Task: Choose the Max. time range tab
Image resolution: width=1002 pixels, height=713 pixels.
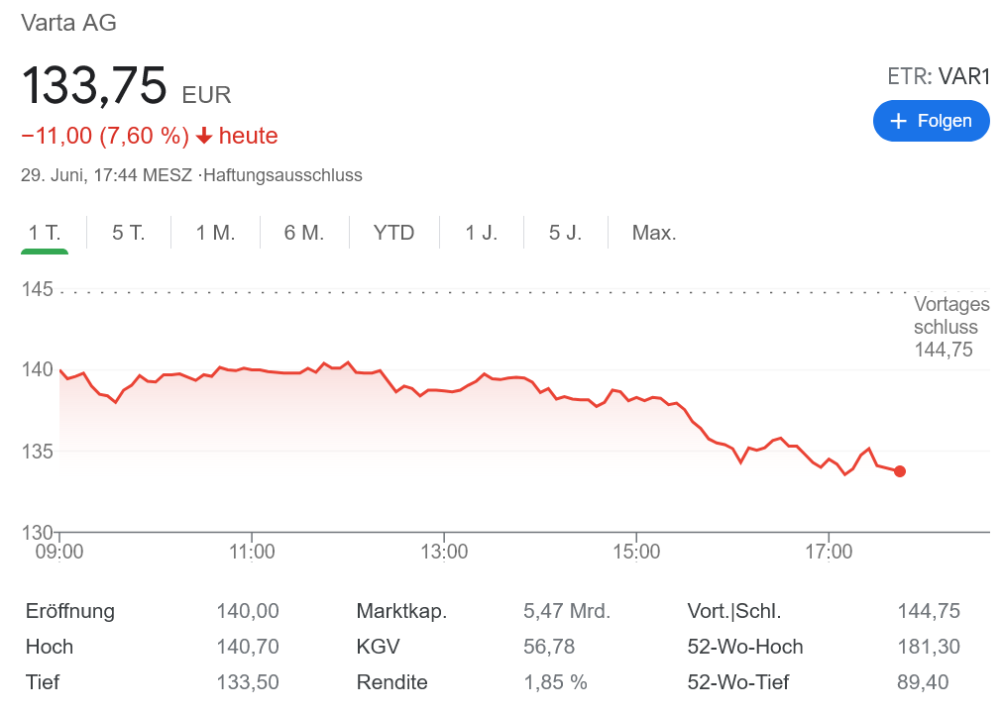Action: tap(654, 234)
